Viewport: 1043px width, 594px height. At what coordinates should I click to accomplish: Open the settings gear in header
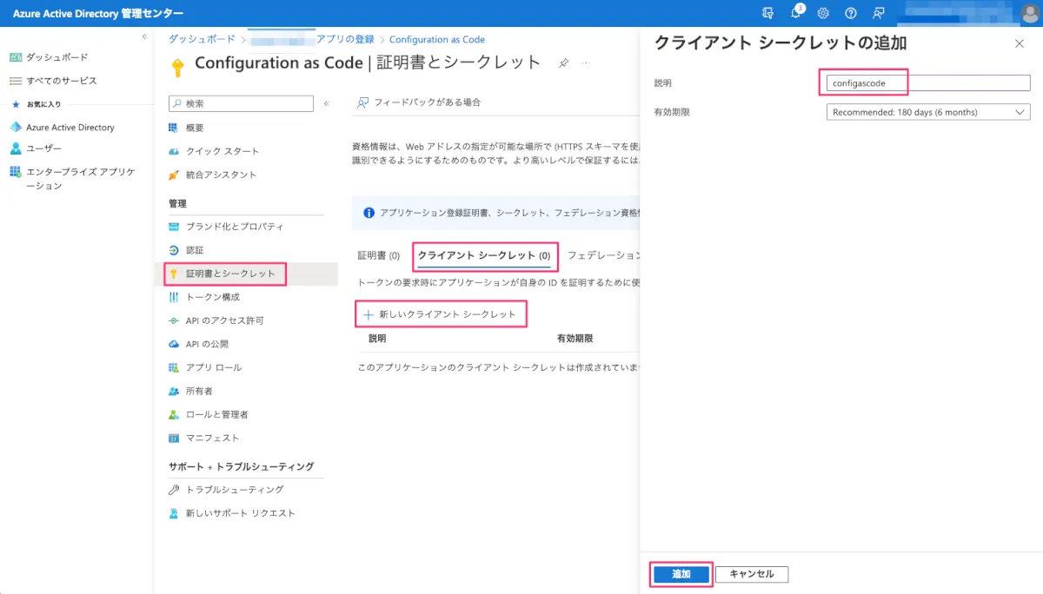click(x=823, y=13)
